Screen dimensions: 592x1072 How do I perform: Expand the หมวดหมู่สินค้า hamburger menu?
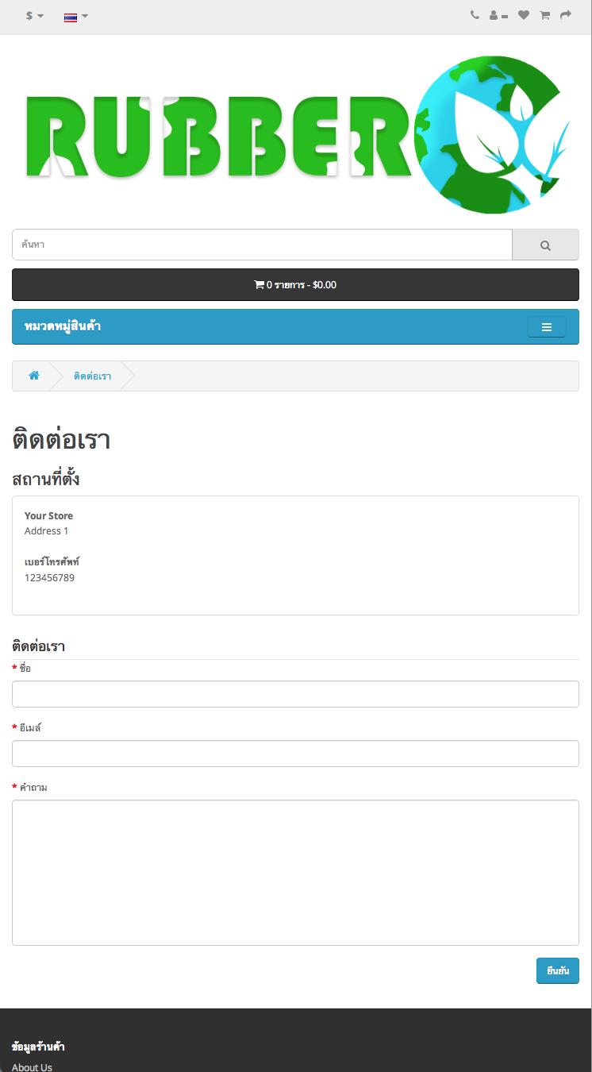pyautogui.click(x=547, y=327)
